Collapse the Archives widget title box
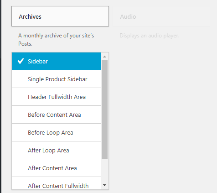The image size is (217, 193). pos(60,16)
